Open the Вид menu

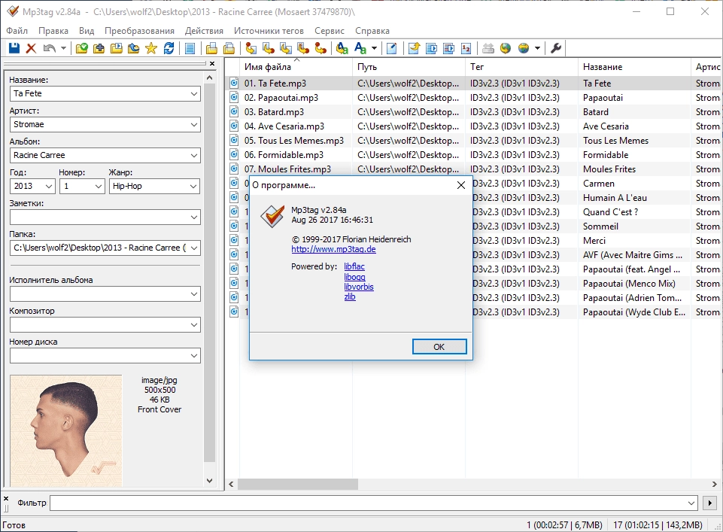point(87,31)
